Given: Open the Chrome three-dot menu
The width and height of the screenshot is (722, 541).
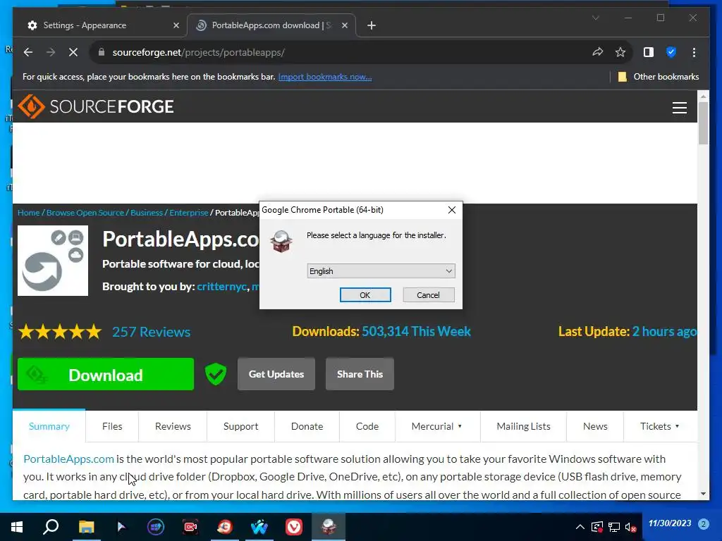Looking at the screenshot, I should [694, 52].
